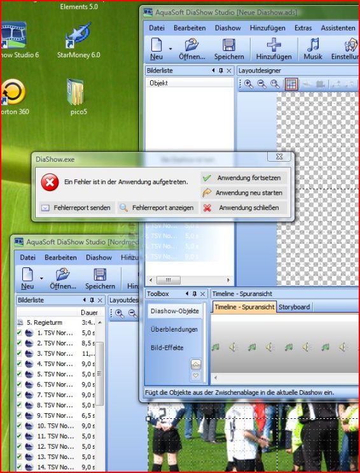Pin the Toolbox panel

click(x=195, y=294)
